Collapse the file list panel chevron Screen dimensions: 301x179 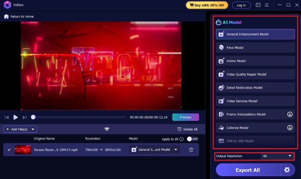(x=107, y=129)
